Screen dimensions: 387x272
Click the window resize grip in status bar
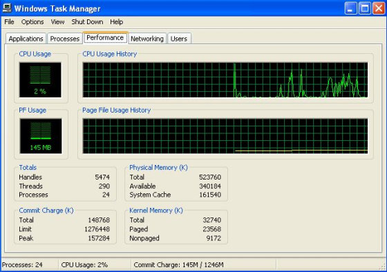(x=382, y=266)
